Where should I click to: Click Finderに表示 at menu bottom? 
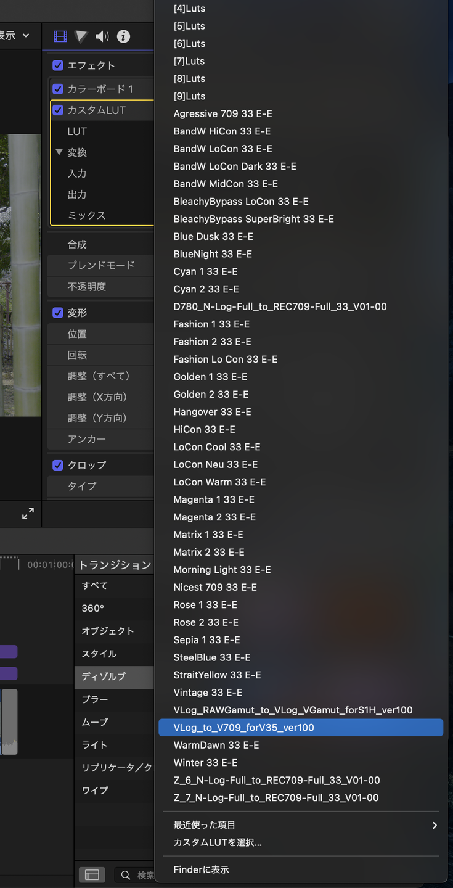pyautogui.click(x=201, y=869)
